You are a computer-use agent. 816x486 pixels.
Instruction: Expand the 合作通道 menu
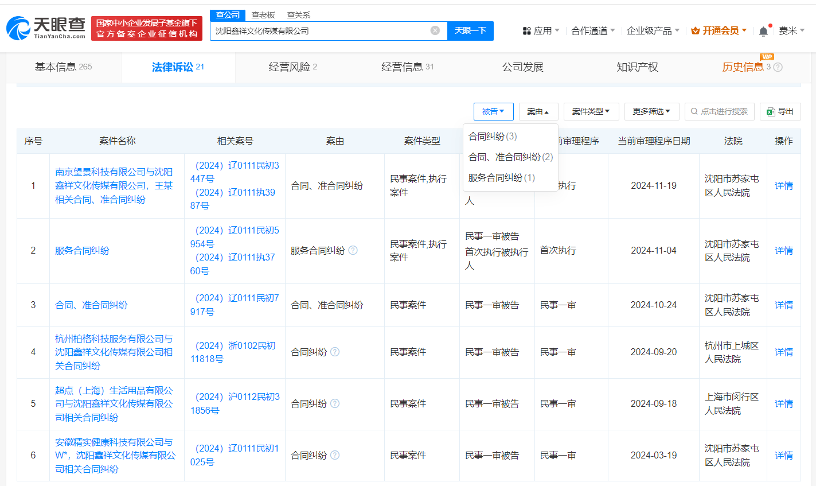click(x=593, y=30)
